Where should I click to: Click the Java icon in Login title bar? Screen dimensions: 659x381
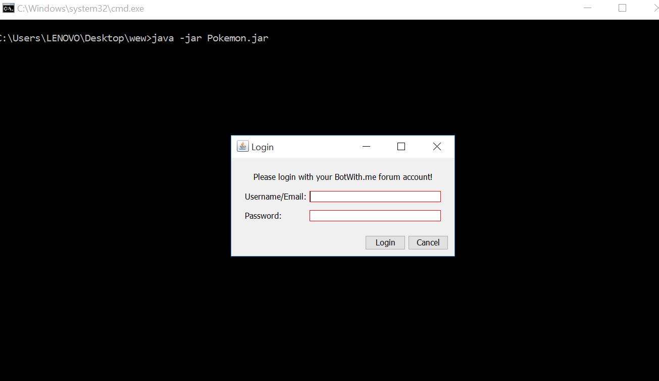click(x=243, y=146)
